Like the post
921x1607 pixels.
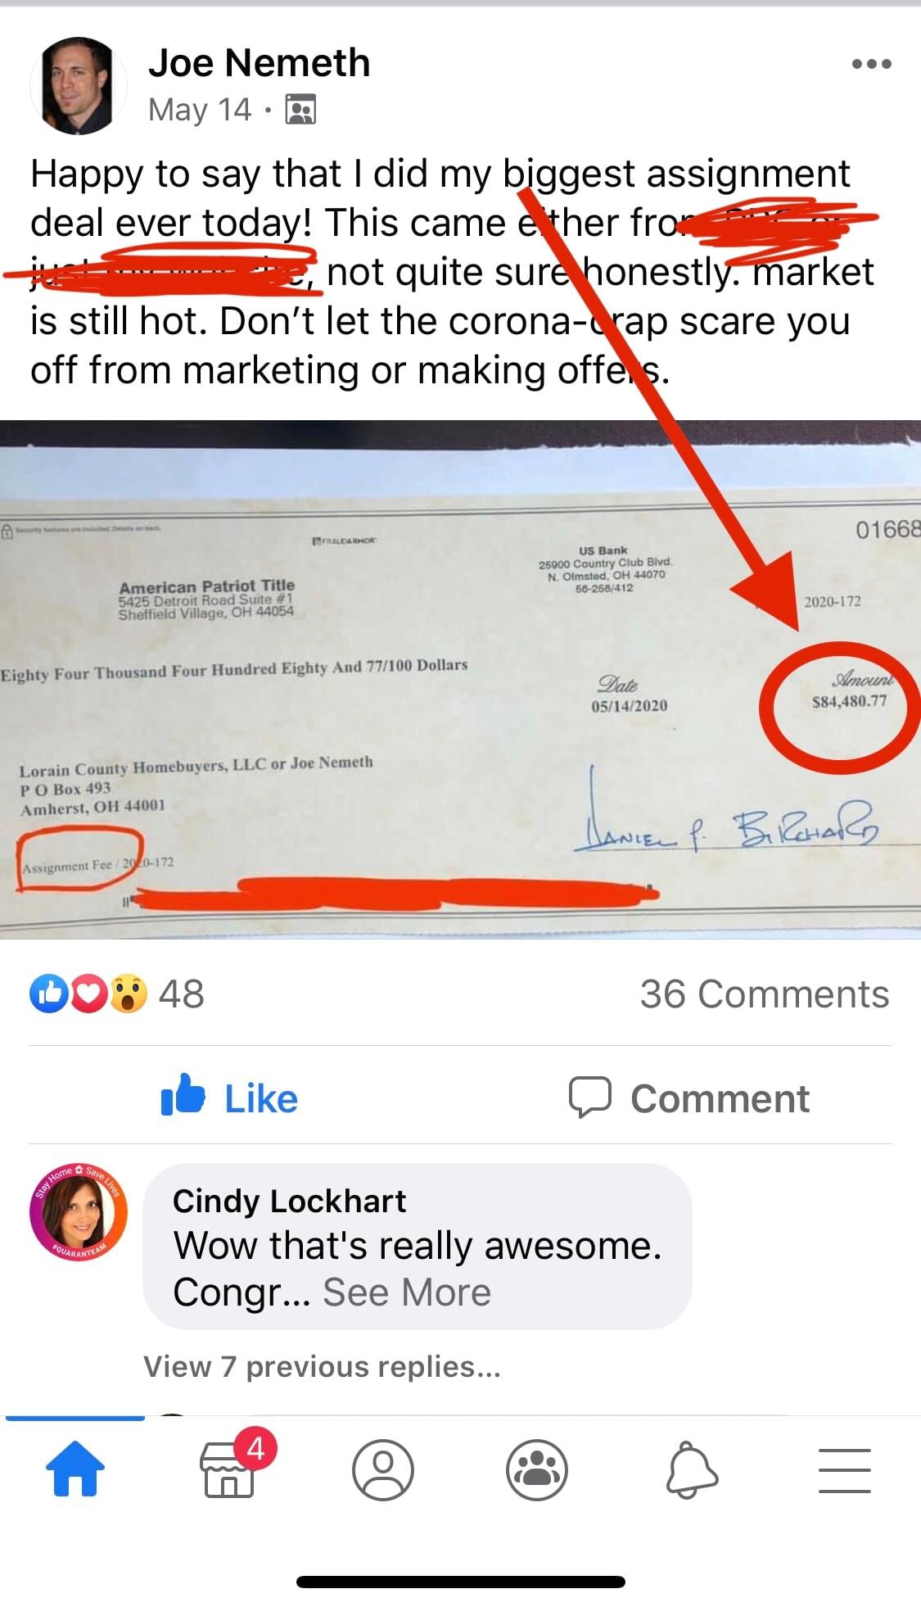point(229,1097)
